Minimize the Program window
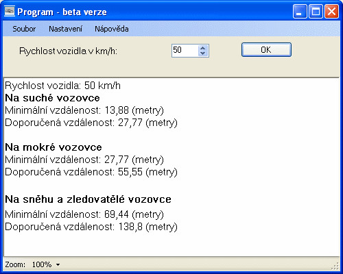343x274 pixels. pos(300,12)
